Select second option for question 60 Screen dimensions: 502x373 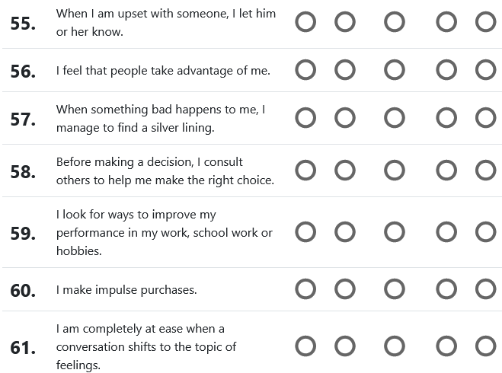coord(345,289)
